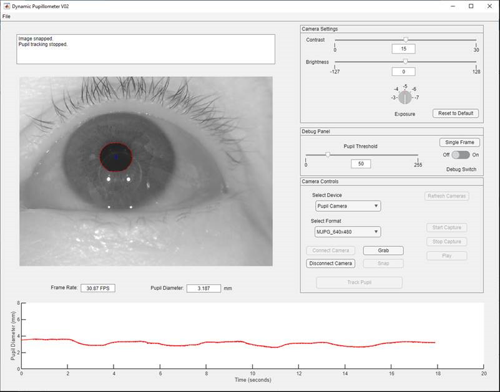Click the red-outlined pupil in the eye image
The width and height of the screenshot is (500, 392).
point(116,157)
